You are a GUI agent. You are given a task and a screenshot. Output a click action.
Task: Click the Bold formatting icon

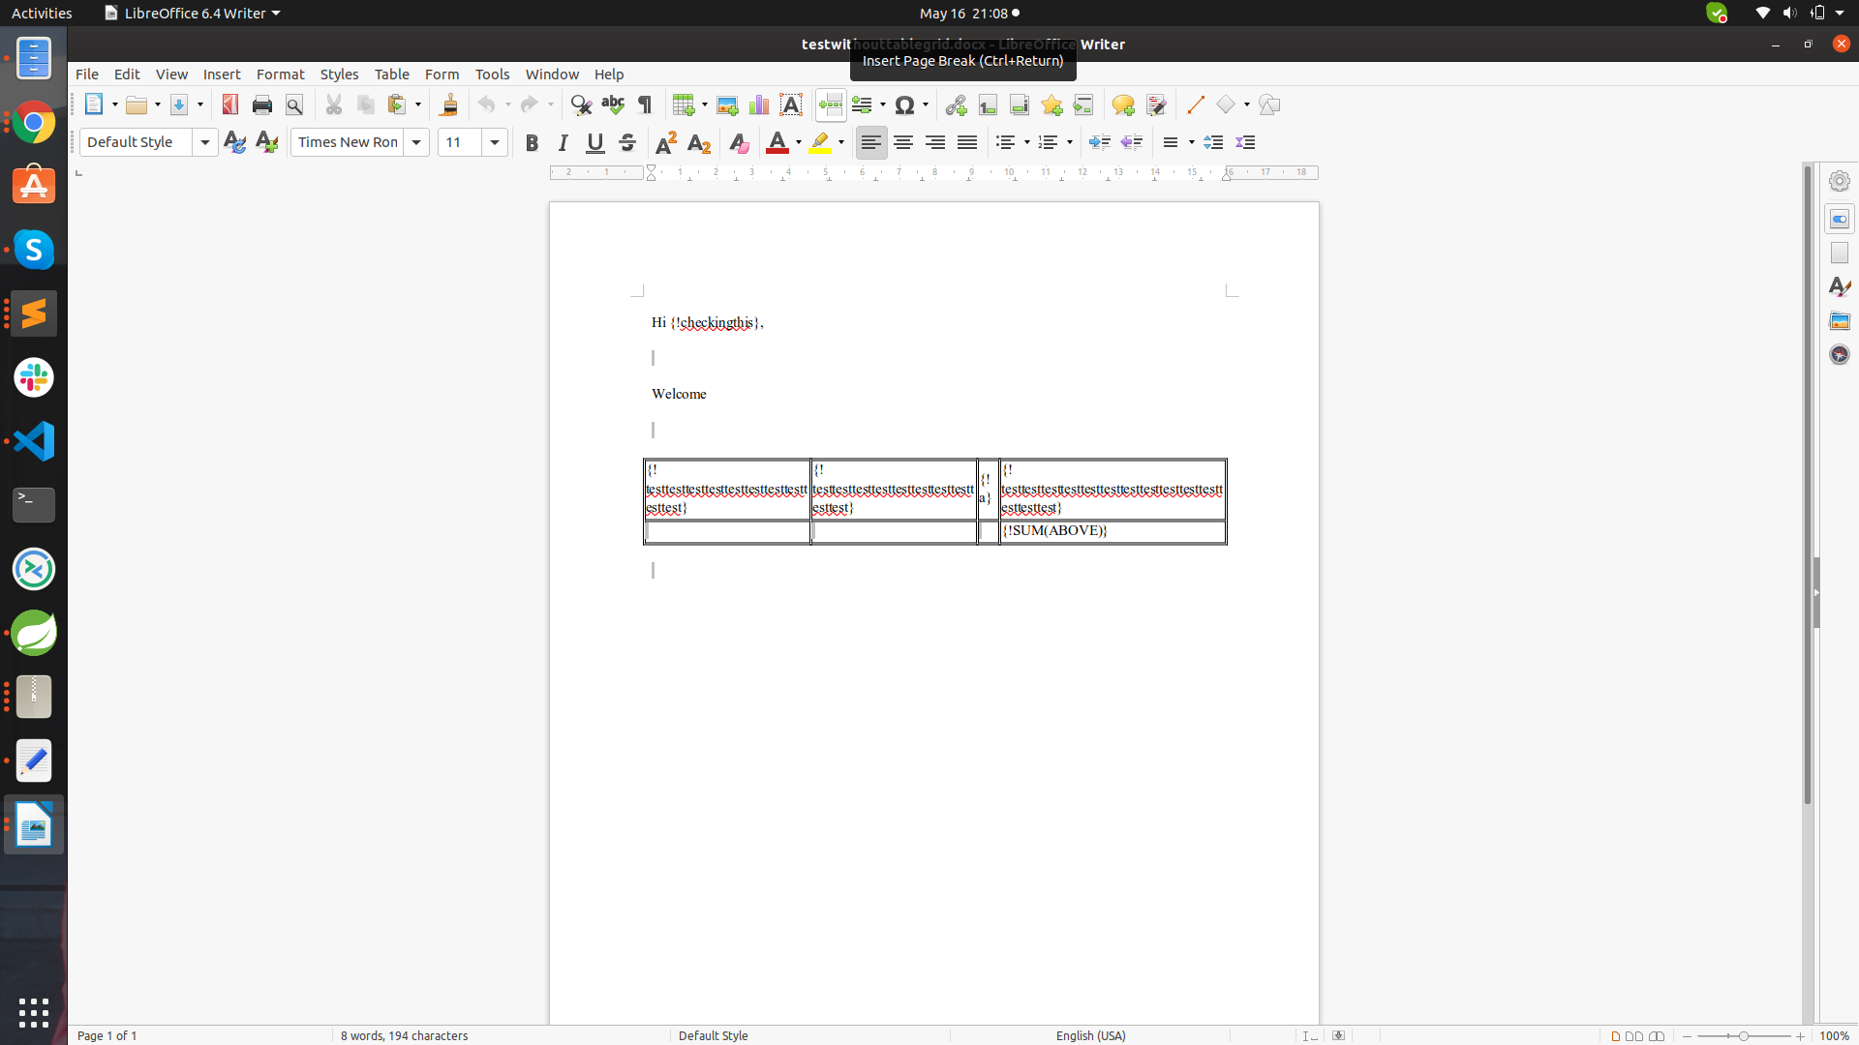533,141
